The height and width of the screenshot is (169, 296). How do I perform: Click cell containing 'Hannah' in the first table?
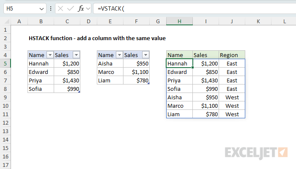click(41, 63)
